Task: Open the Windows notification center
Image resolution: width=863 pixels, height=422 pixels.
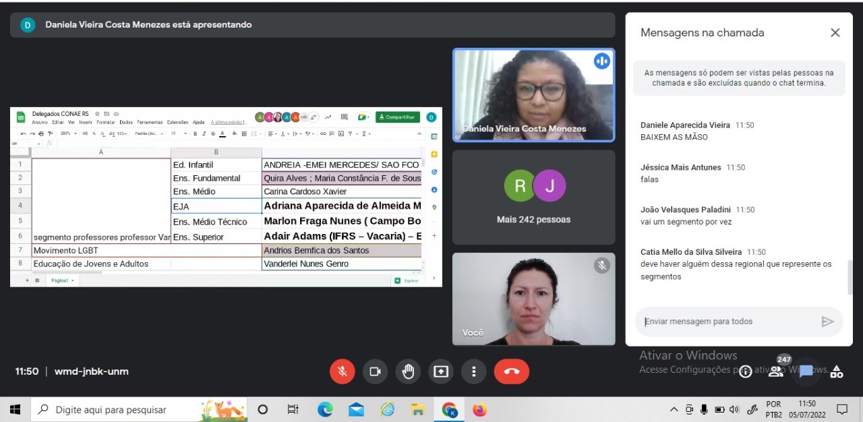Action: click(842, 409)
